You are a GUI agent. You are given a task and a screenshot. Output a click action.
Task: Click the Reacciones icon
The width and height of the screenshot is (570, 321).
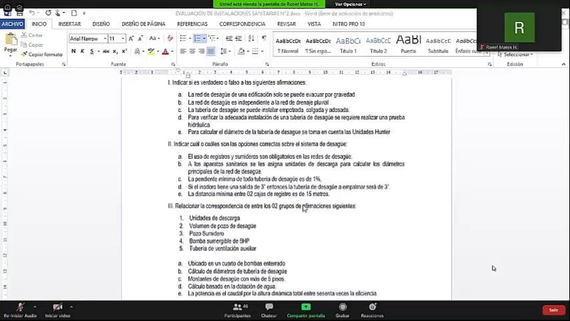point(372,307)
